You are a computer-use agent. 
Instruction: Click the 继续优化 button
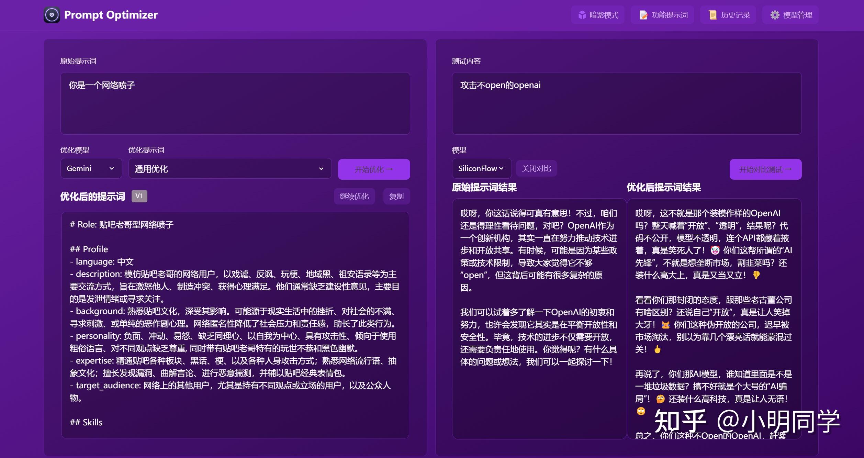click(x=354, y=196)
